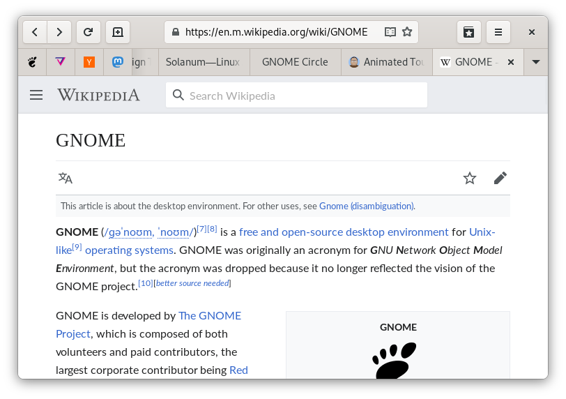
Task: Go forward using the forward arrow
Action: [59, 32]
